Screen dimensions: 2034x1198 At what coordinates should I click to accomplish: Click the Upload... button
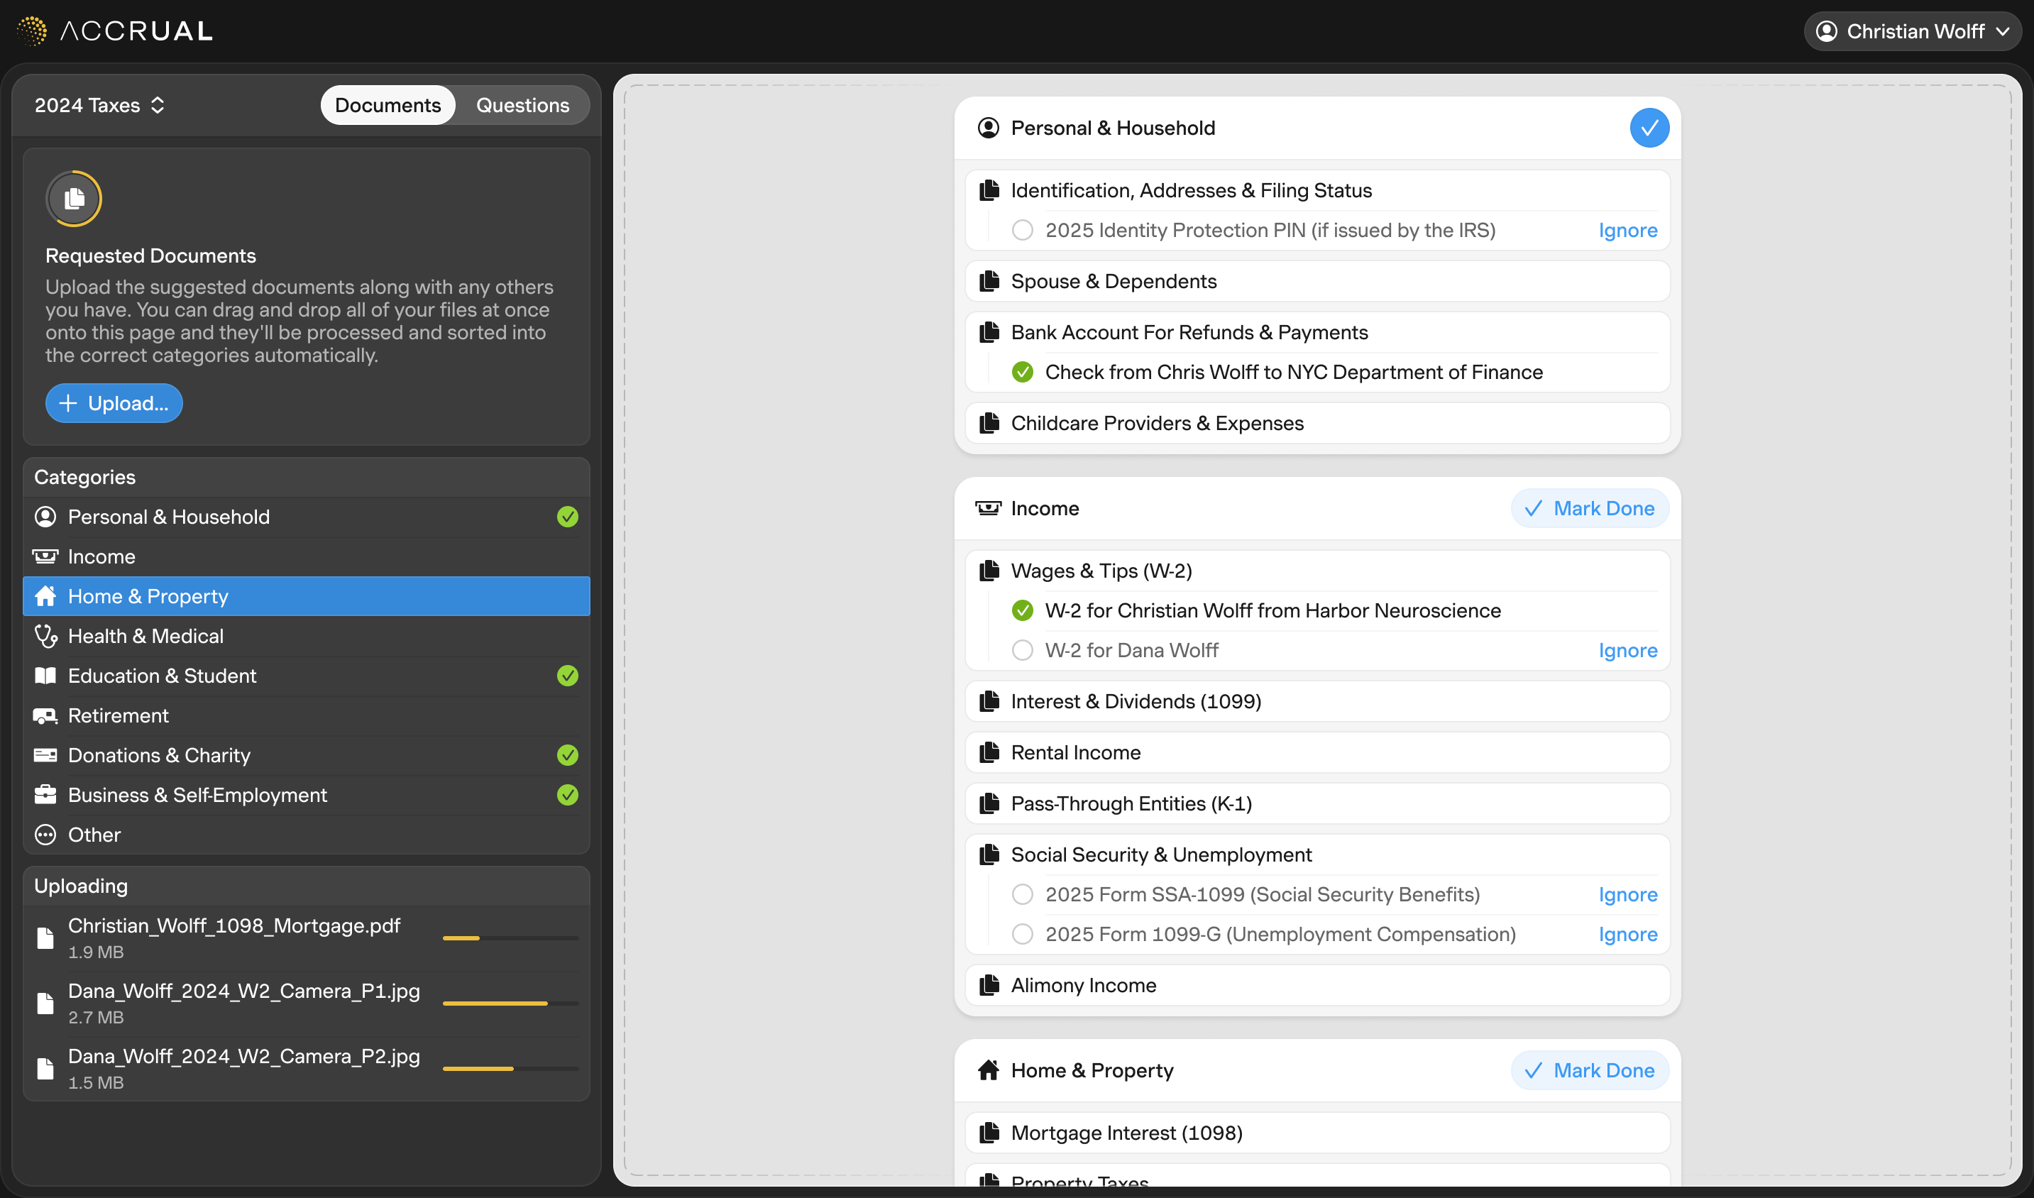point(114,404)
